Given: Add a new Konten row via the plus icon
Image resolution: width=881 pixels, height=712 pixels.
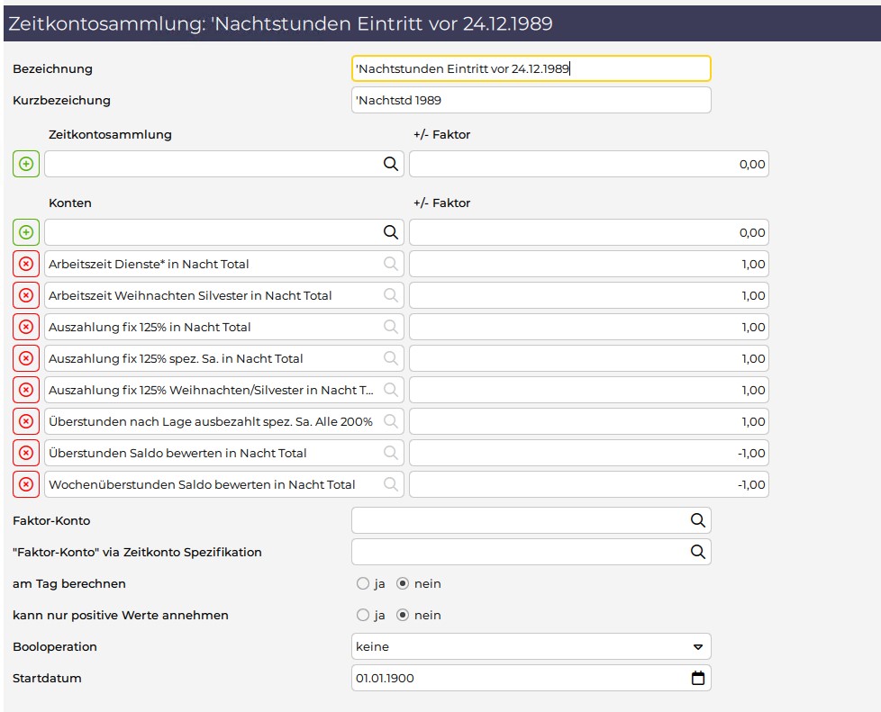Looking at the screenshot, I should click(x=26, y=232).
